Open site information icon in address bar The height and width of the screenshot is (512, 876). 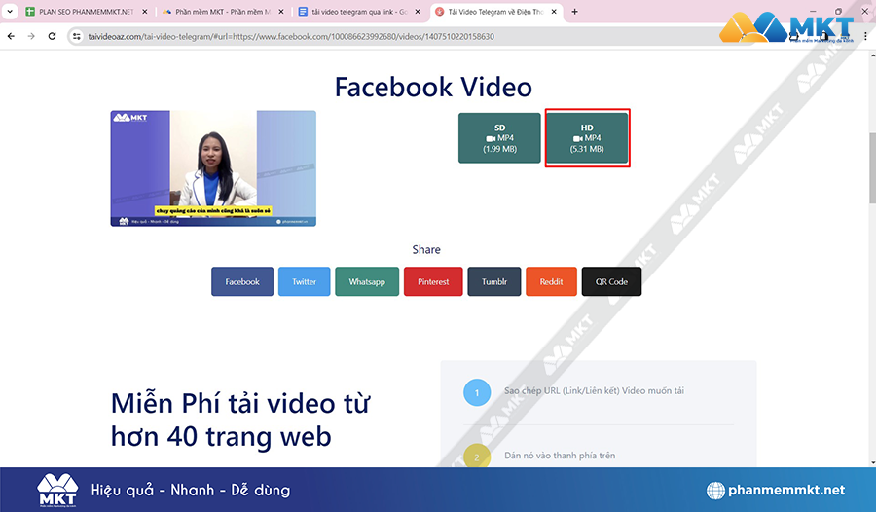77,36
